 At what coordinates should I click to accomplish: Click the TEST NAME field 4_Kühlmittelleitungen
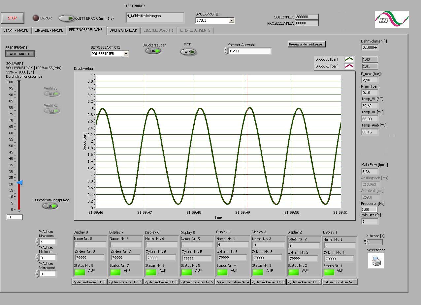pyautogui.click(x=155, y=17)
